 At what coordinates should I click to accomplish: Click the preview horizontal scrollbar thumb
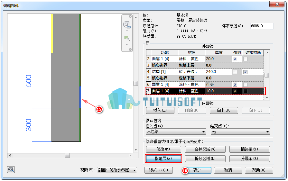pos(67,156)
